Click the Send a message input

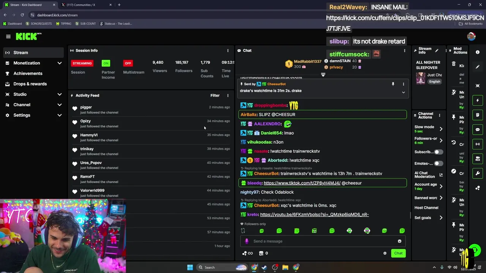click(x=323, y=241)
